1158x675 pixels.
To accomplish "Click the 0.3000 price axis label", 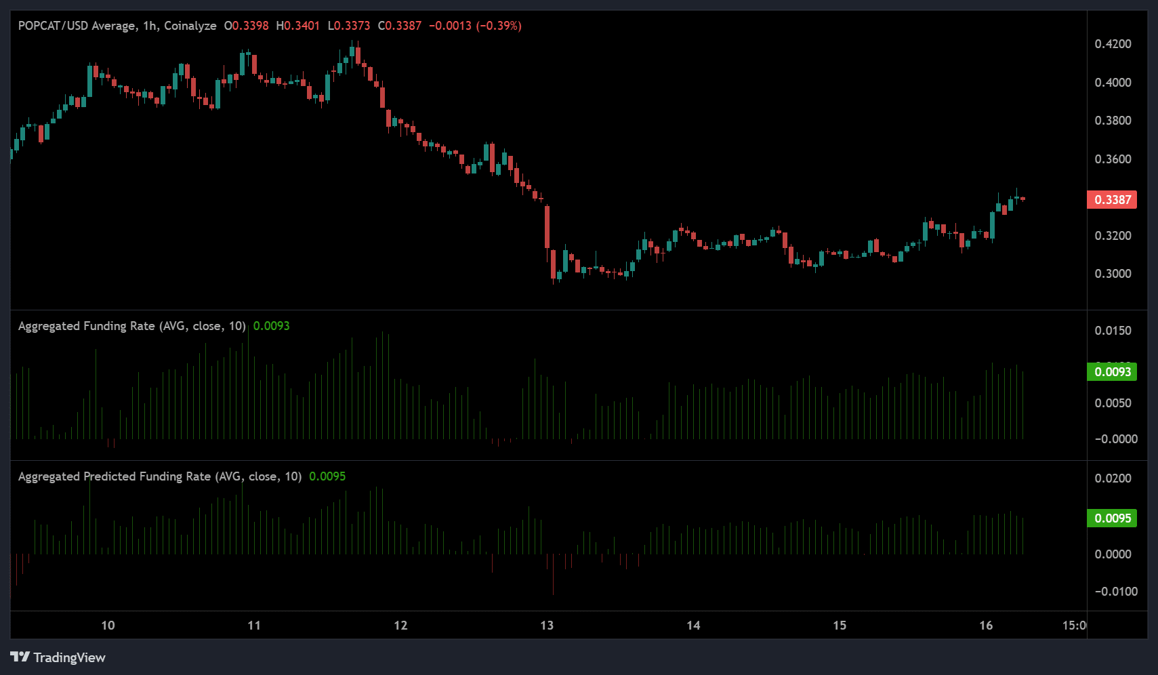I will 1113,274.
